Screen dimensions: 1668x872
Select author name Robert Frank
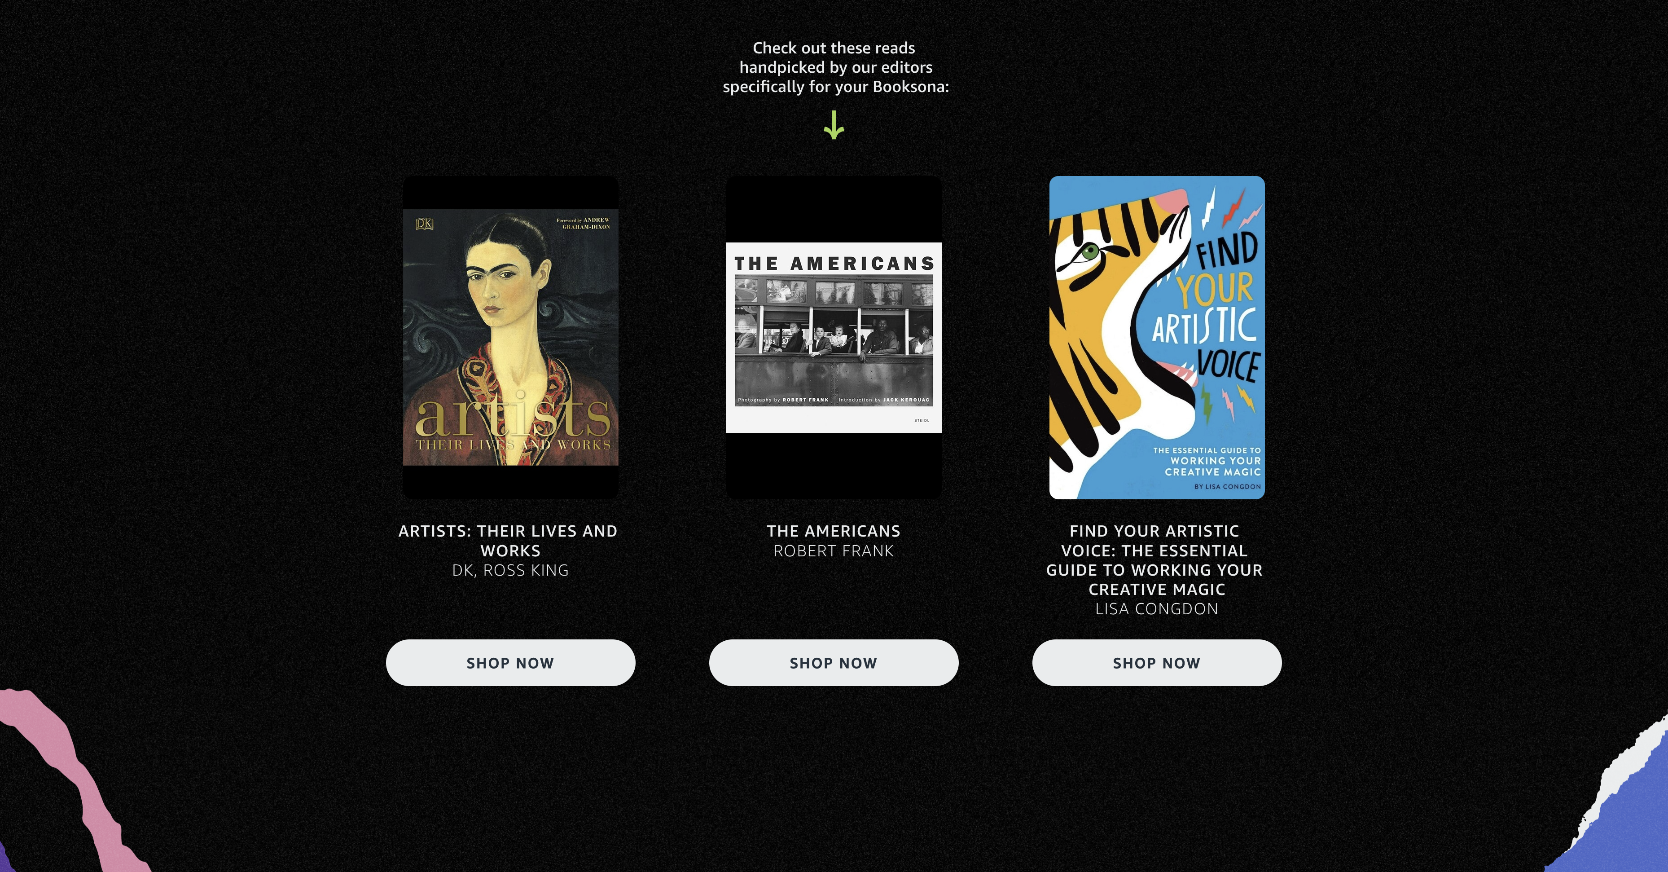pos(834,551)
